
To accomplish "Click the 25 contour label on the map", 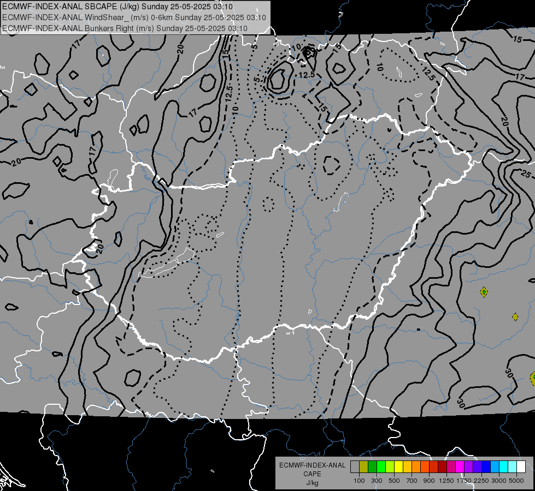I will point(526,174).
